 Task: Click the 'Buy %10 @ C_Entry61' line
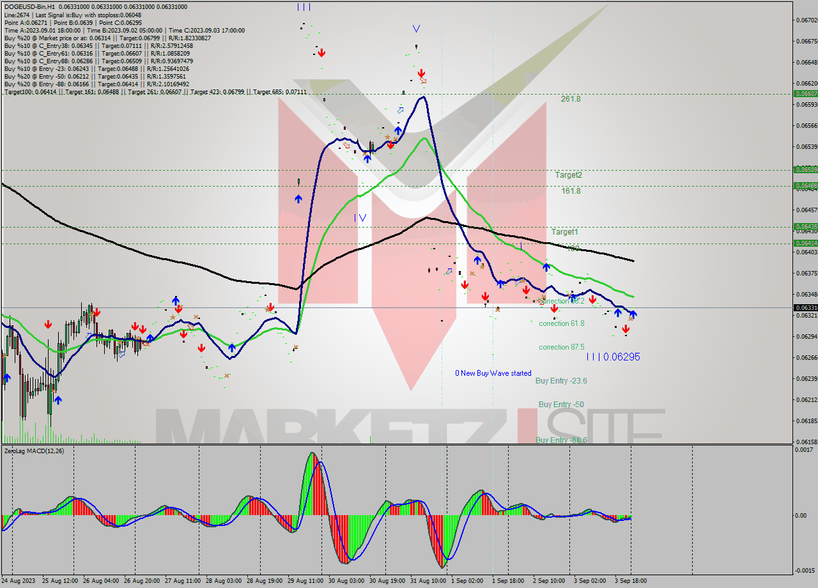pyautogui.click(x=96, y=53)
